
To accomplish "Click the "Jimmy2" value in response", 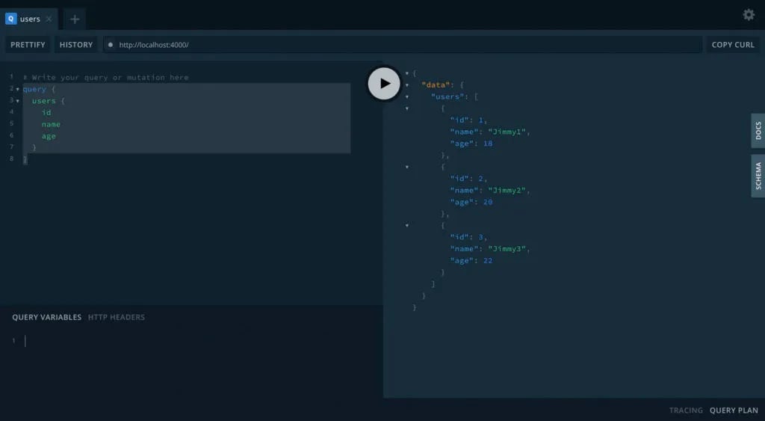I will click(507, 191).
